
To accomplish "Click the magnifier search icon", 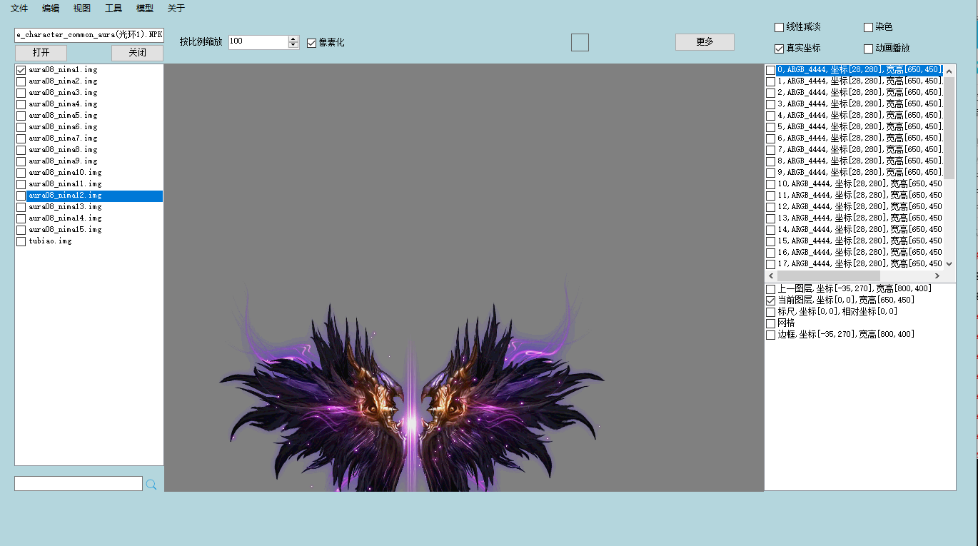I will 151,485.
